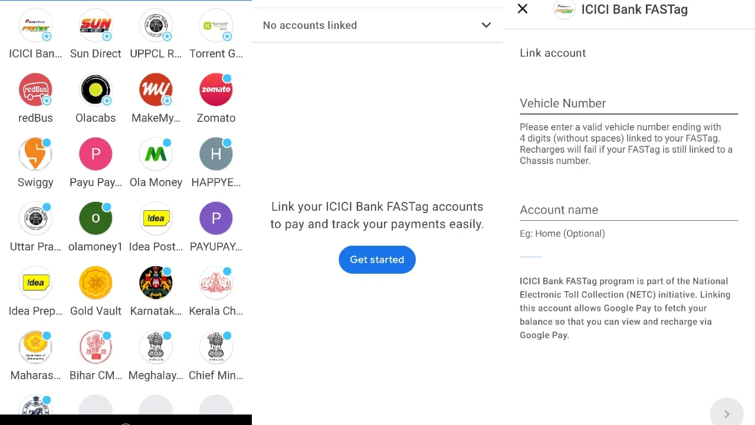Open the Zomato app icon

point(216,90)
